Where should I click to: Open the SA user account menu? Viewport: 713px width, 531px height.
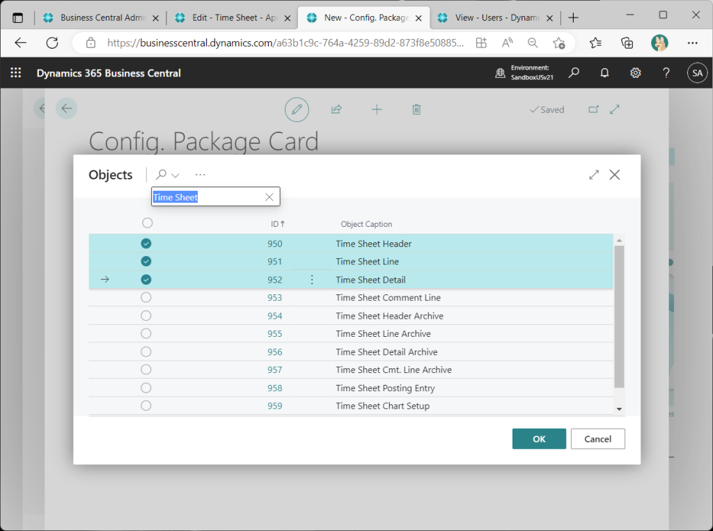tap(698, 73)
